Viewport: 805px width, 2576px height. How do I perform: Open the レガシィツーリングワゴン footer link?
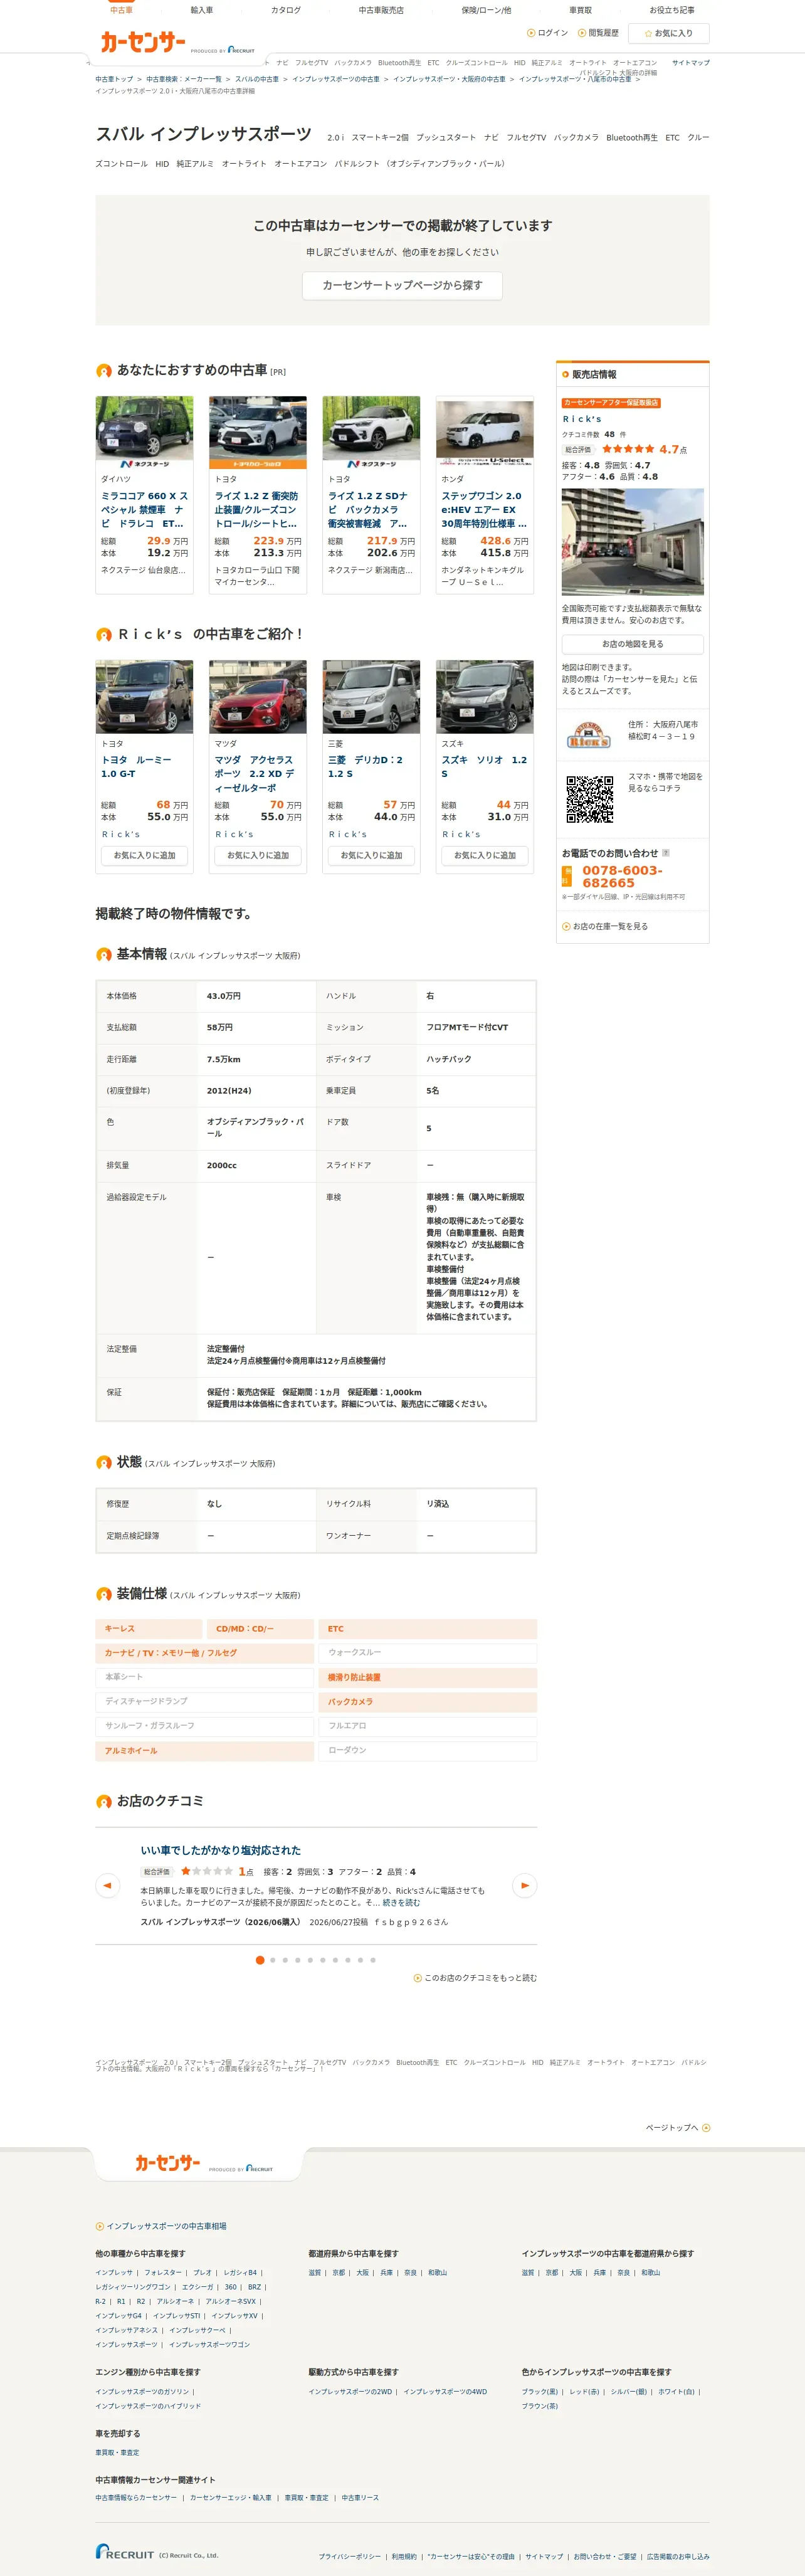(133, 2287)
